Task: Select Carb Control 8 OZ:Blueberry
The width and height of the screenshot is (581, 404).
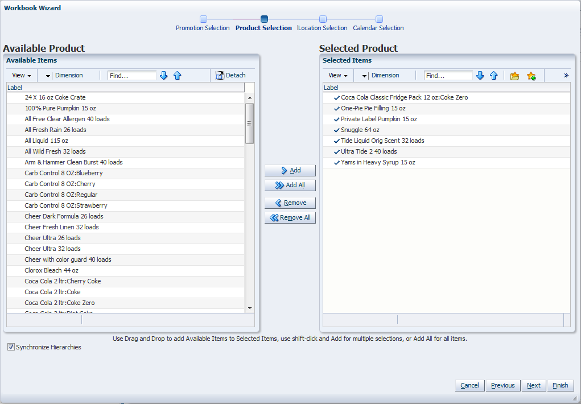Action: (x=125, y=173)
